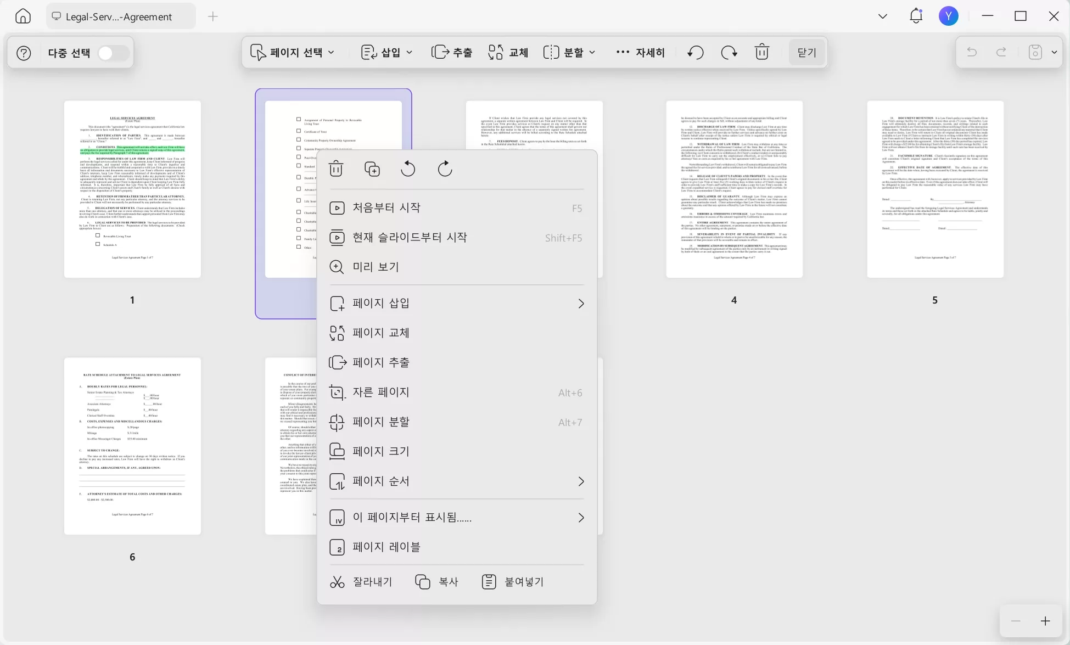Click the trash delete icon in toolbar
Screen dimensions: 1070x645
click(x=761, y=52)
